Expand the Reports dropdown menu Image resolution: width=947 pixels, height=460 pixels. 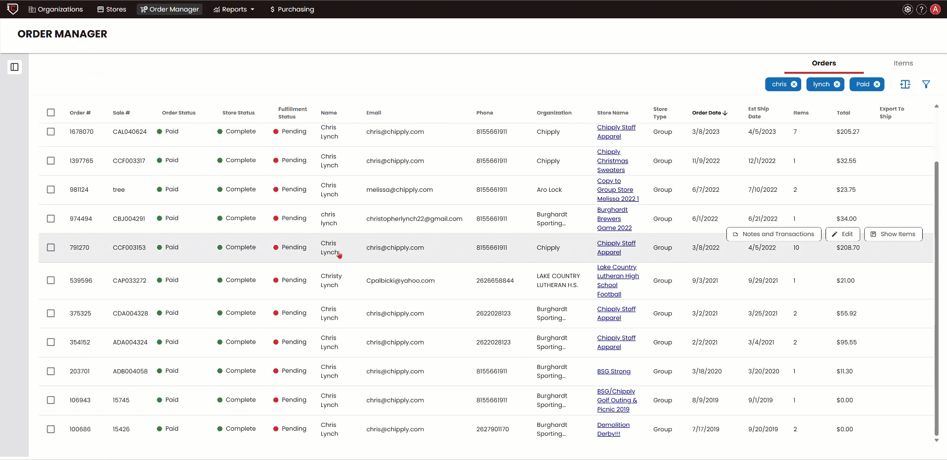234,9
